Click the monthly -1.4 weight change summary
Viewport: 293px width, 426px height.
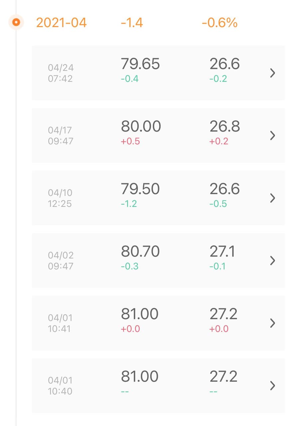pos(132,23)
